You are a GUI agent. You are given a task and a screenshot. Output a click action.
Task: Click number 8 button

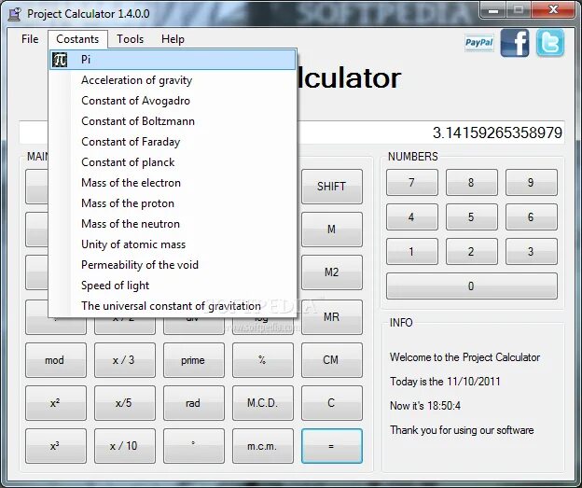click(x=472, y=182)
